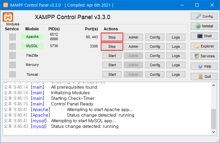Open the FileZilla Logs menu
The width and height of the screenshot is (220, 143).
point(176,56)
